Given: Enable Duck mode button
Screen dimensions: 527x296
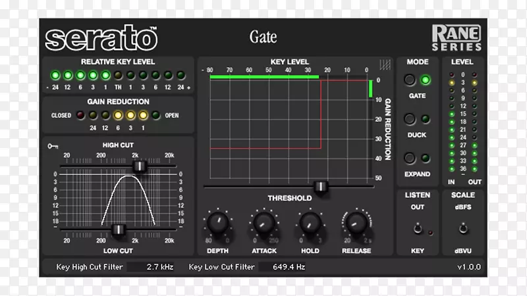Looking at the screenshot, I should [409, 119].
